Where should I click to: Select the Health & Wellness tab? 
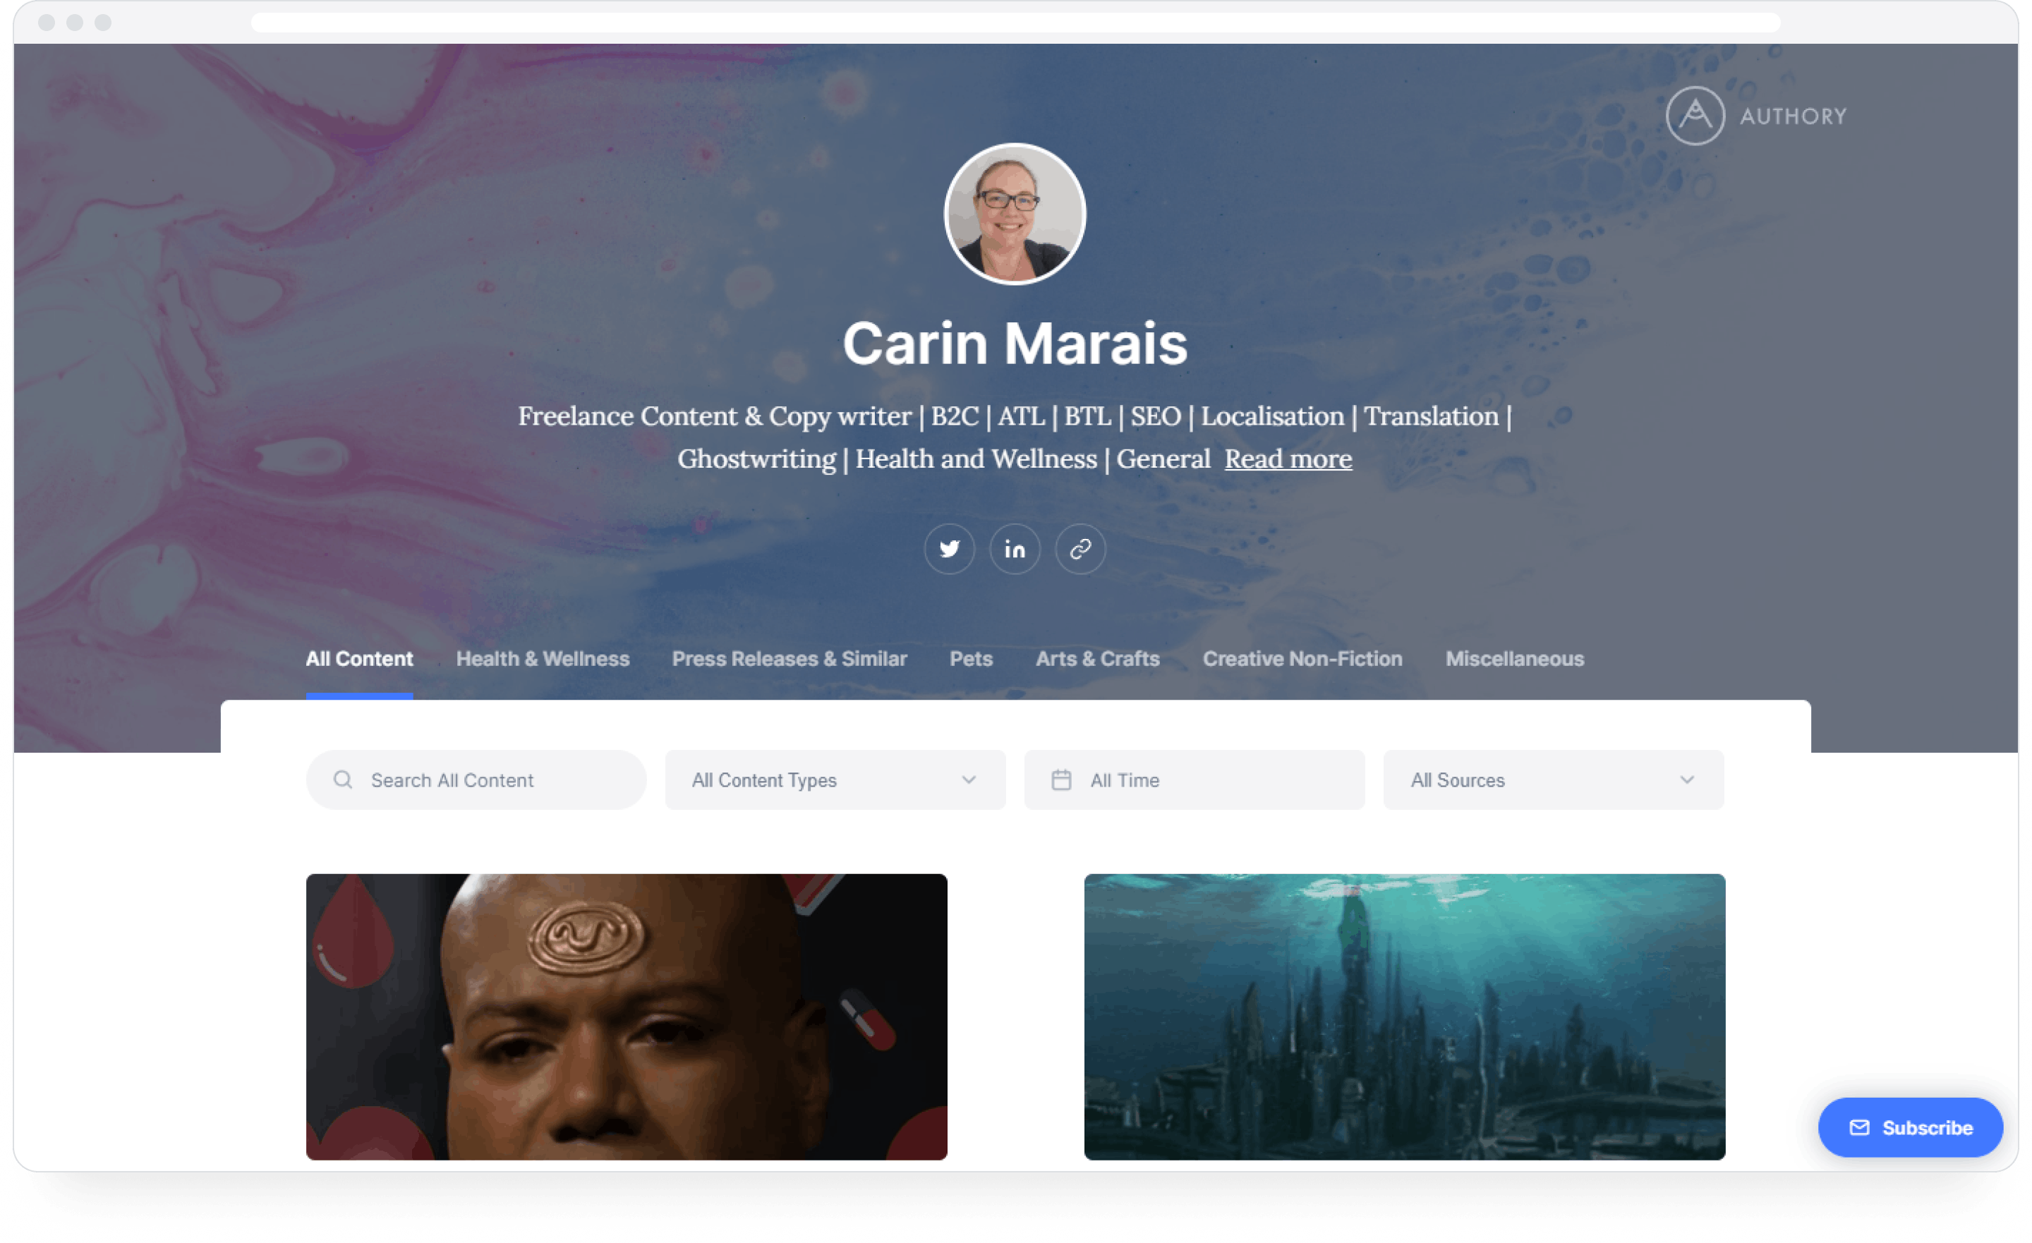pos(543,658)
